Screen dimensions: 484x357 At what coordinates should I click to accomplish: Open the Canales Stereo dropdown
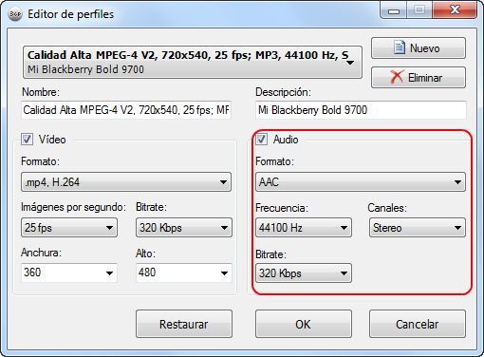coord(418,228)
